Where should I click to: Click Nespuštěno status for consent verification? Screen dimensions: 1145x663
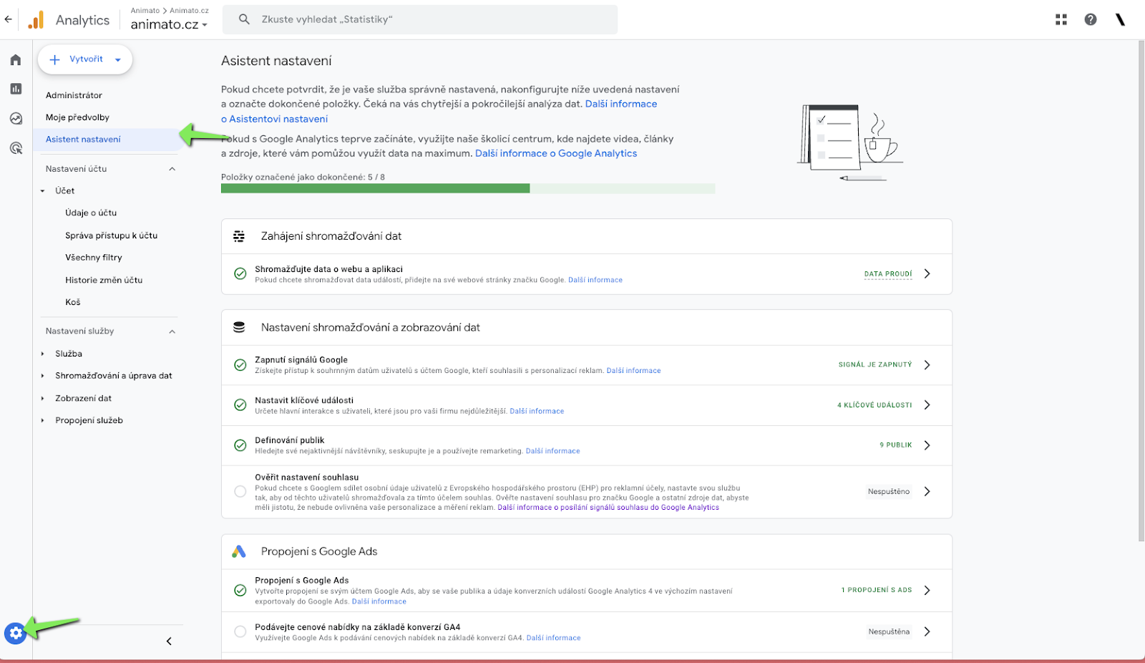click(x=889, y=492)
